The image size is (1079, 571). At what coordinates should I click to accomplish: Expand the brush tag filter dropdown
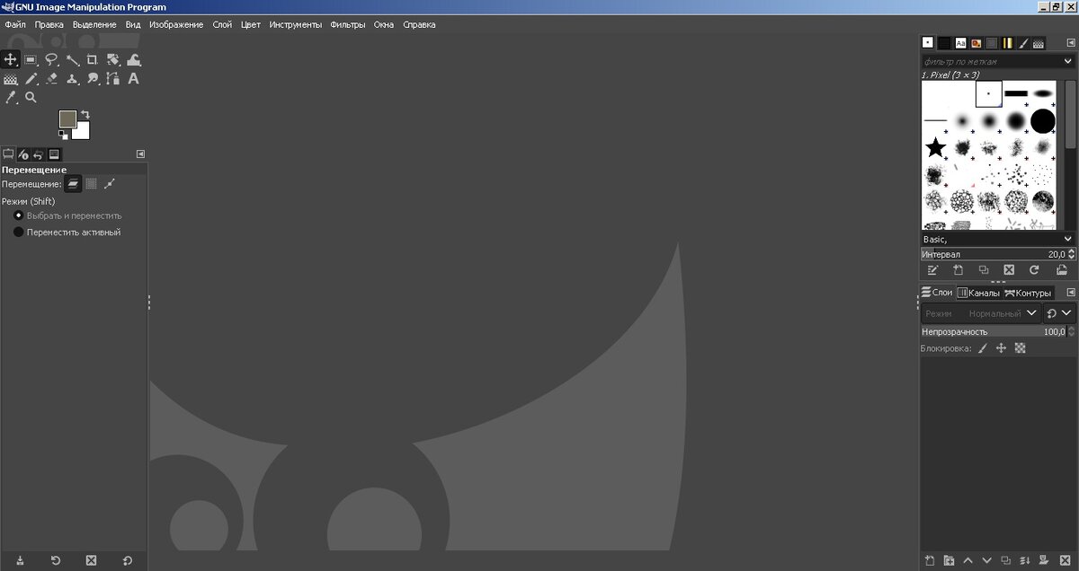[x=1067, y=61]
